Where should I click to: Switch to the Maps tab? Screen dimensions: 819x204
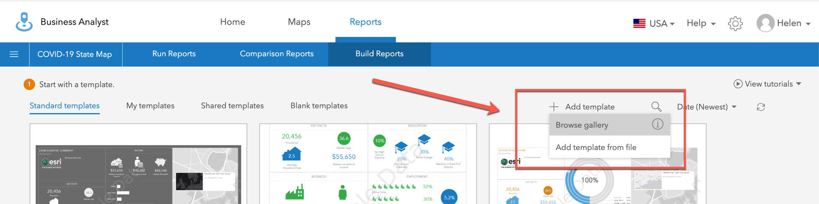pyautogui.click(x=299, y=22)
